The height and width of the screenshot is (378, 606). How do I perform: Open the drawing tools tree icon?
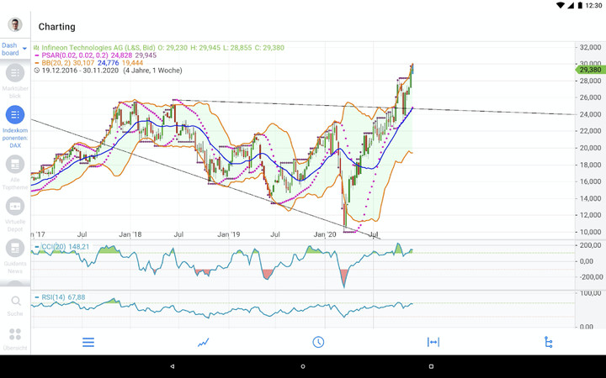tap(548, 342)
